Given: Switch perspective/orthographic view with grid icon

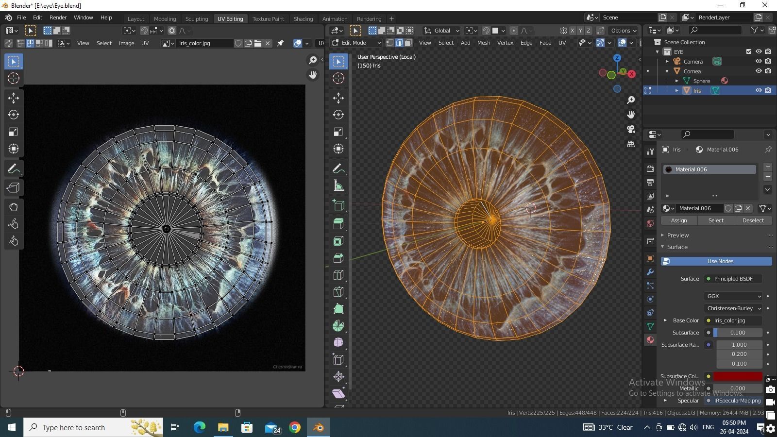Looking at the screenshot, I should point(631,144).
